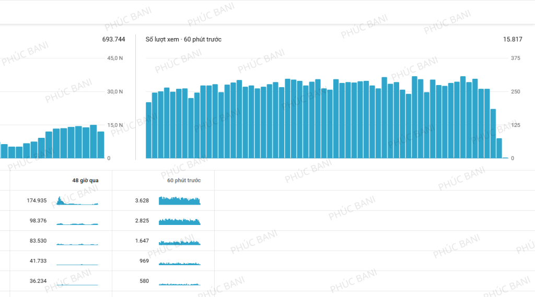
Task: Click the 41.733 value in 48-hour column
Action: point(38,261)
